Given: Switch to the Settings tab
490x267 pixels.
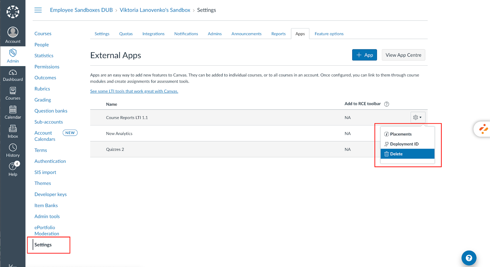Looking at the screenshot, I should click(x=102, y=34).
